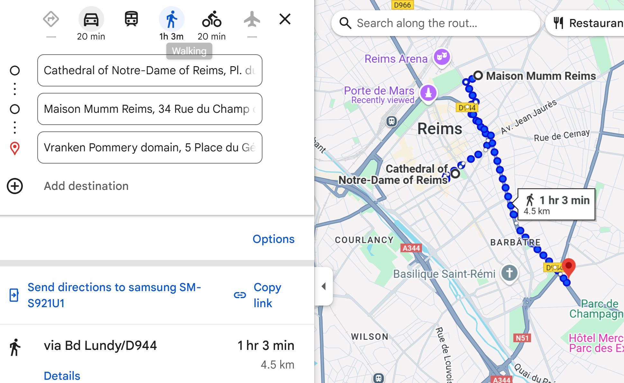Open Details for route via Bd Lundy
The image size is (624, 383).
(62, 376)
